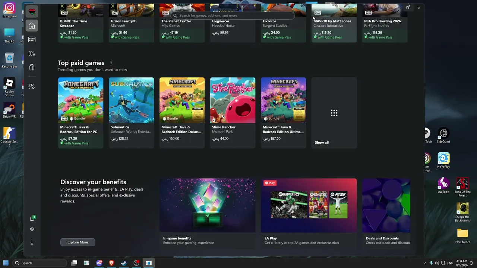The height and width of the screenshot is (268, 477).
Task: Focus the Search for games input field
Action: pos(233,16)
